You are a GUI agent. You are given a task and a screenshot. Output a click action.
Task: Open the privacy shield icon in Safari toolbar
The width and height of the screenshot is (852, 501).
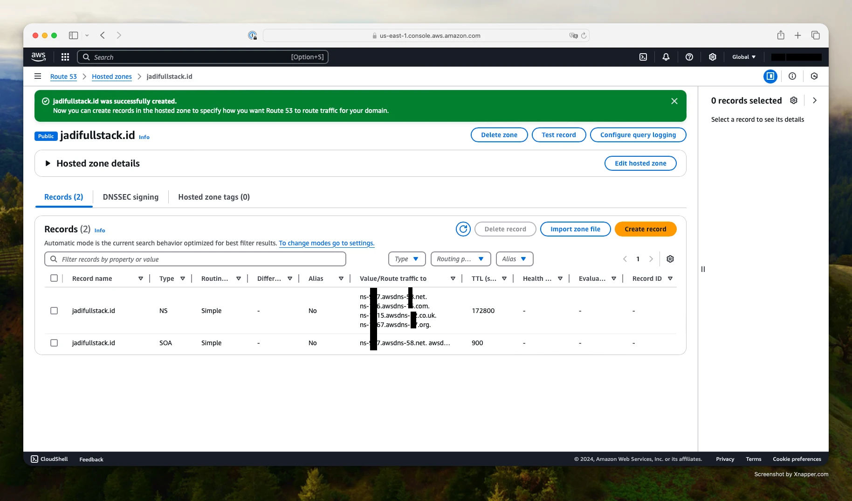click(x=252, y=35)
